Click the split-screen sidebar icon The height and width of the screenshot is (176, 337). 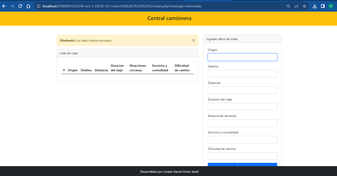click(x=323, y=6)
